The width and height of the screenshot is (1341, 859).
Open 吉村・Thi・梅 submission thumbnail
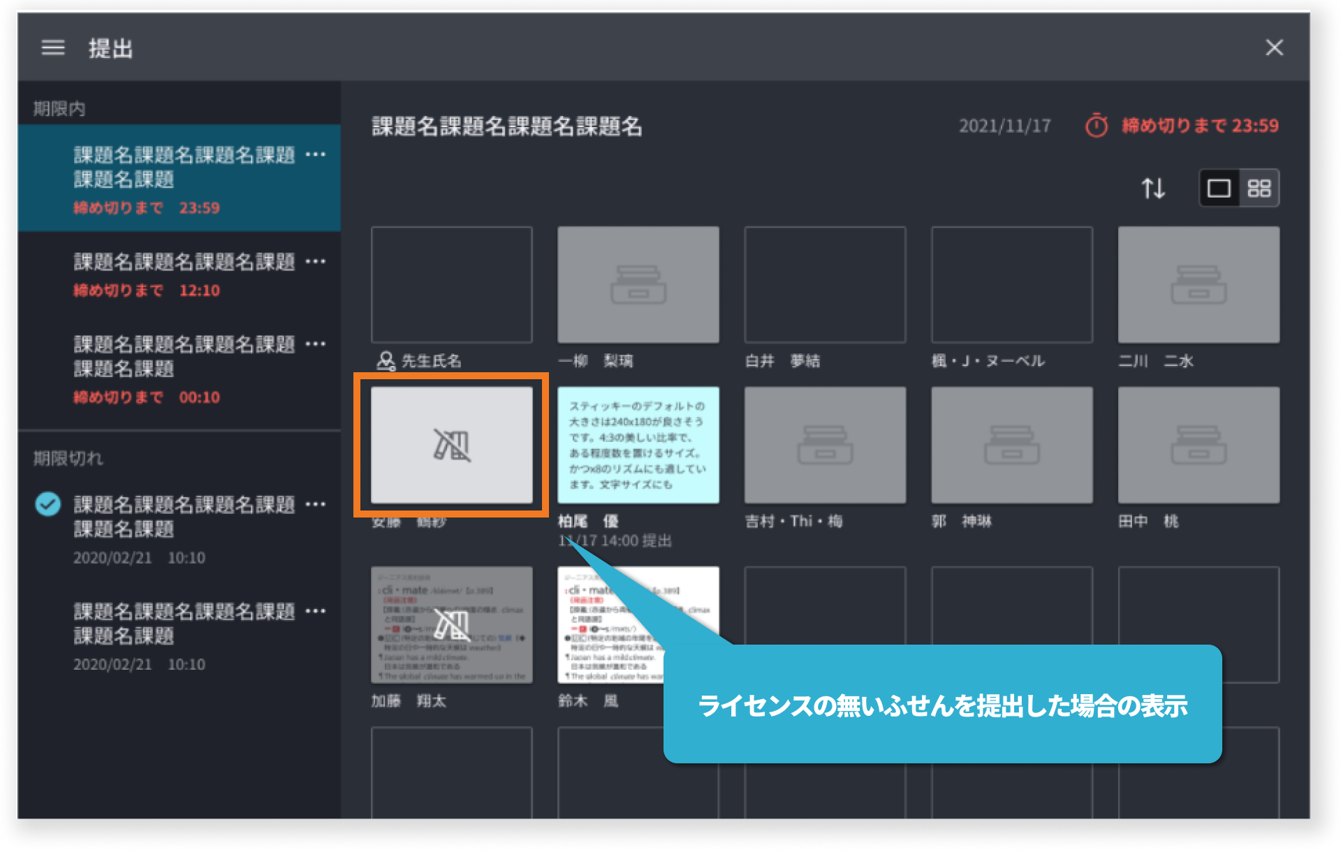(x=825, y=445)
